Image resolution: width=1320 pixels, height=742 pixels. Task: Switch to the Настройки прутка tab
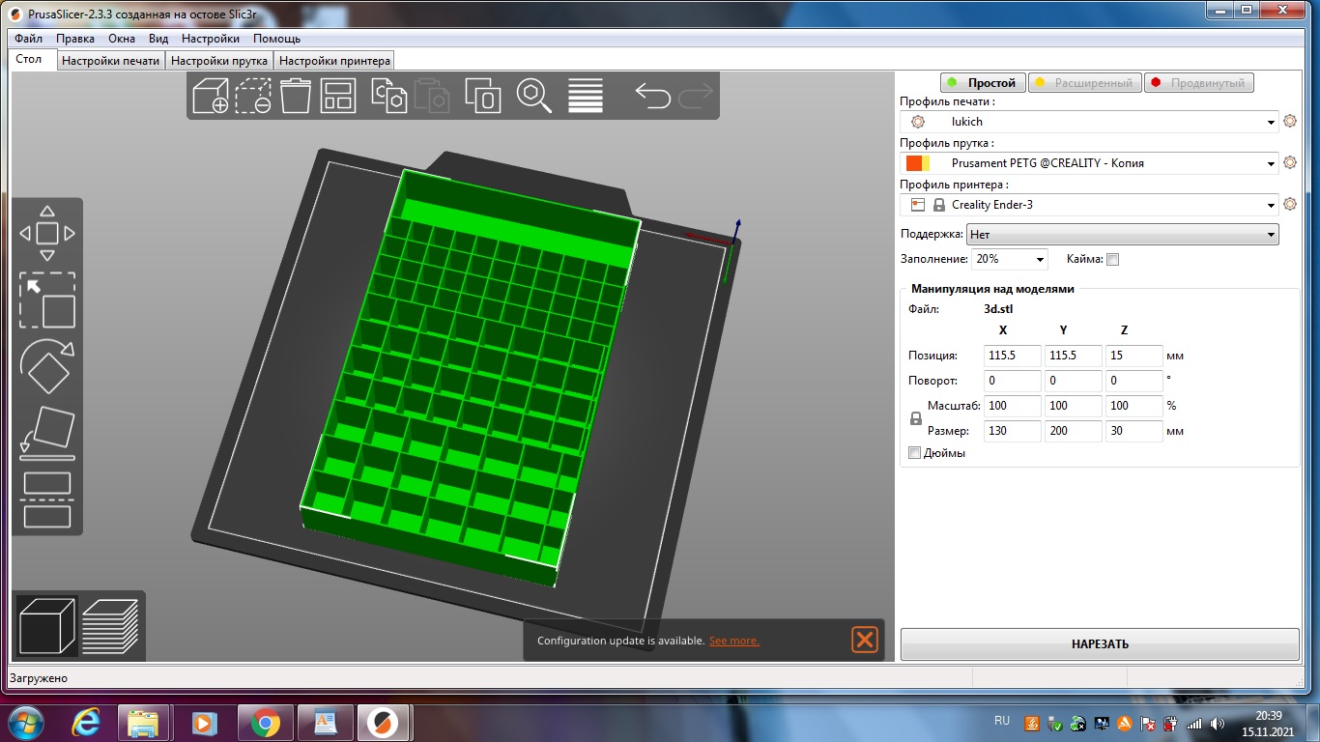219,61
